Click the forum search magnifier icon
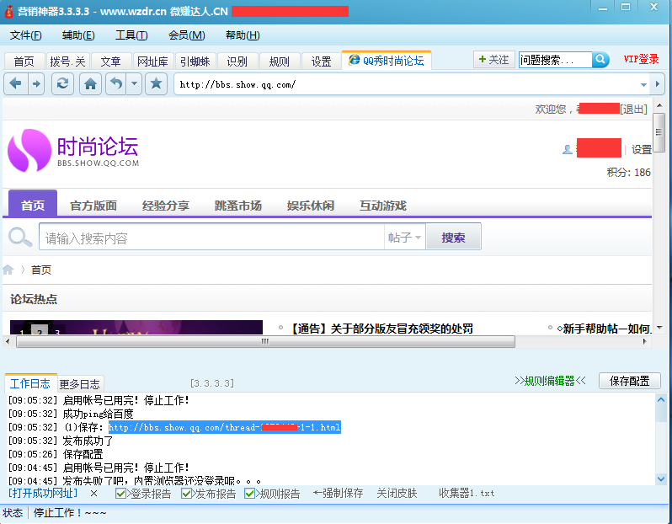This screenshot has width=672, height=524. pyautogui.click(x=19, y=237)
